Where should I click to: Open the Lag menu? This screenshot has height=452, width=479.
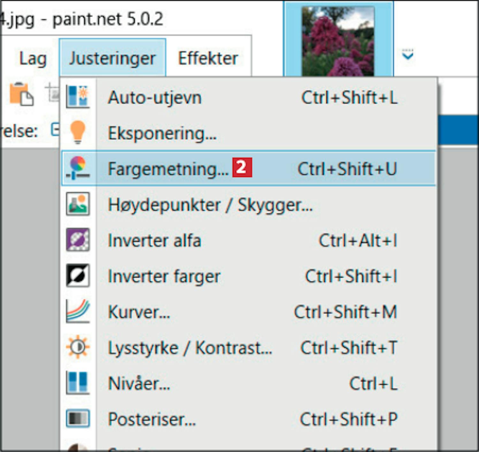33,59
